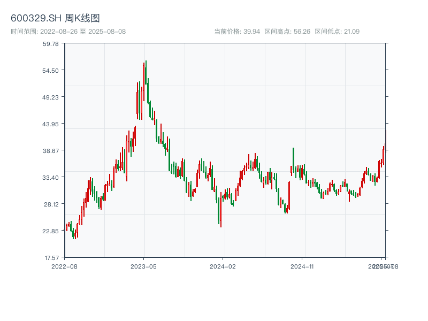Viewport: 428px width, 321px height.
Task: Click the y-axis value 22.85
Action: click(50, 231)
